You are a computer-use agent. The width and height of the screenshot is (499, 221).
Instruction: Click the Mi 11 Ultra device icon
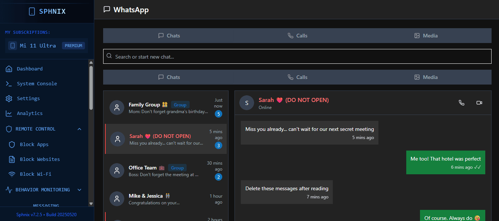pyautogui.click(x=13, y=46)
